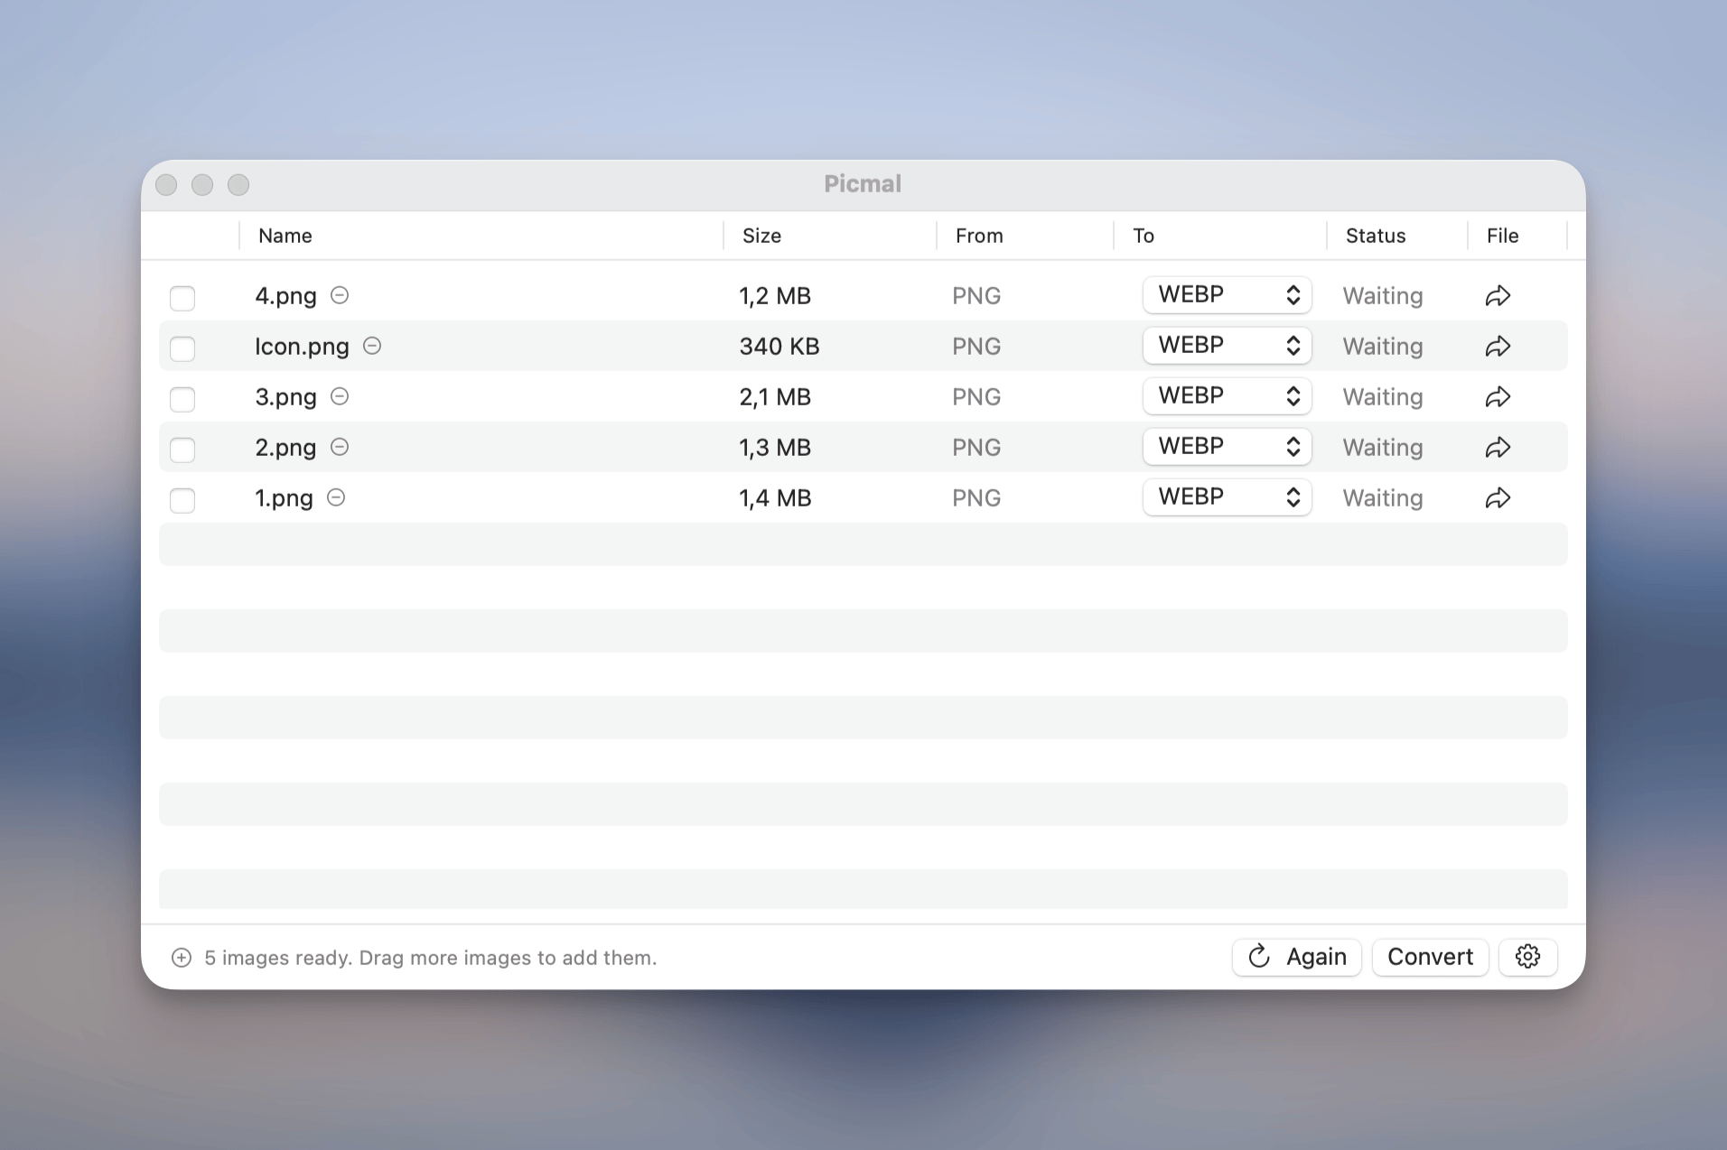
Task: Select the 3.png file name
Action: click(x=285, y=397)
